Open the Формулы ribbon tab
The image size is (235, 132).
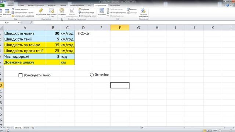click(x=52, y=5)
